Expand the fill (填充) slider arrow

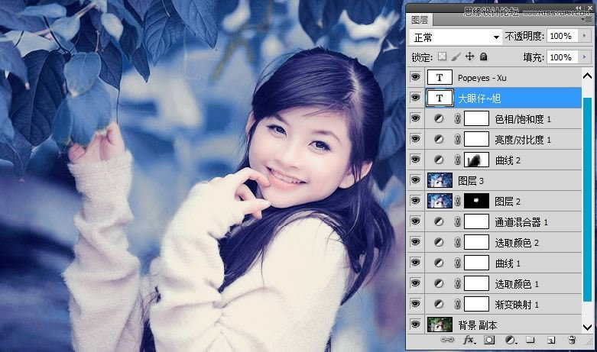pyautogui.click(x=586, y=57)
